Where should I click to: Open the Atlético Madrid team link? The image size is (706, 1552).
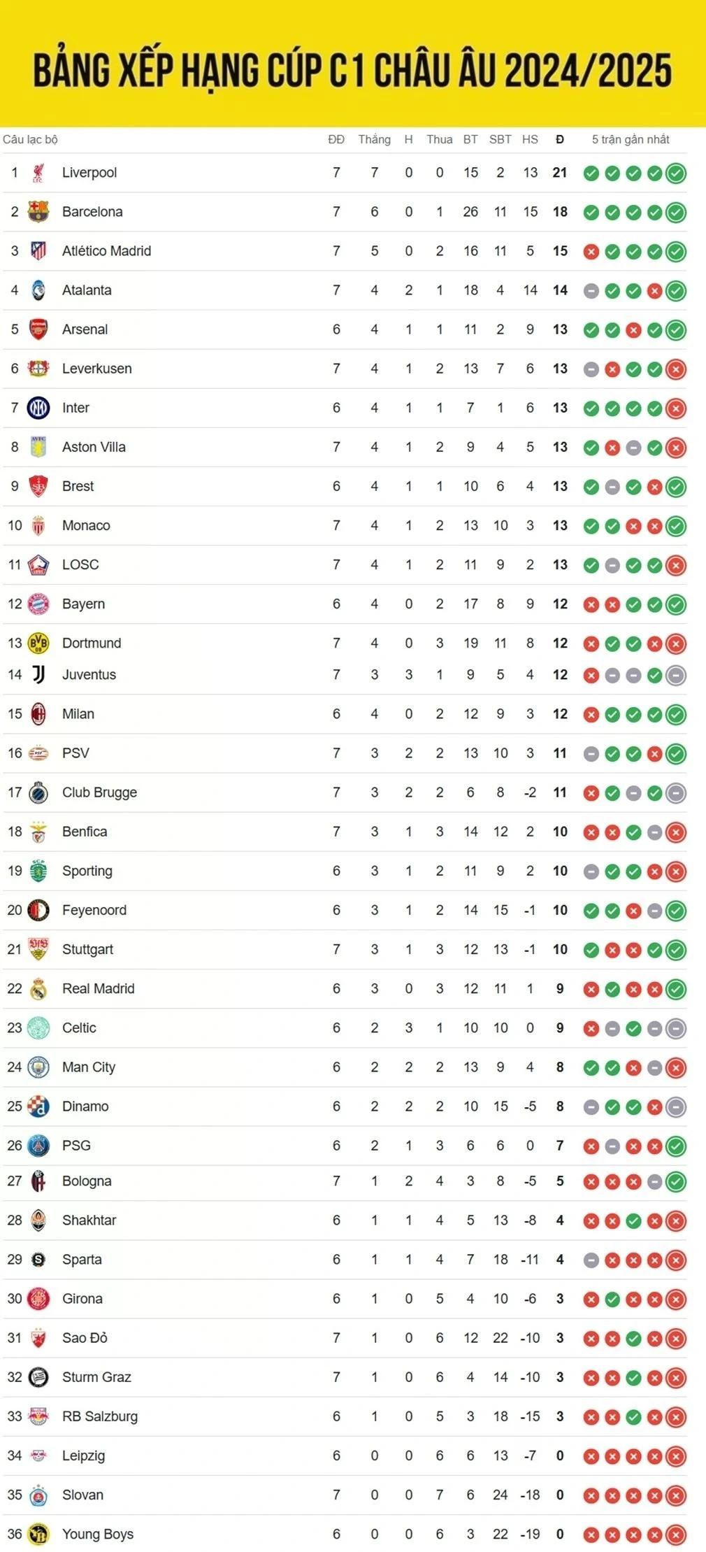106,251
